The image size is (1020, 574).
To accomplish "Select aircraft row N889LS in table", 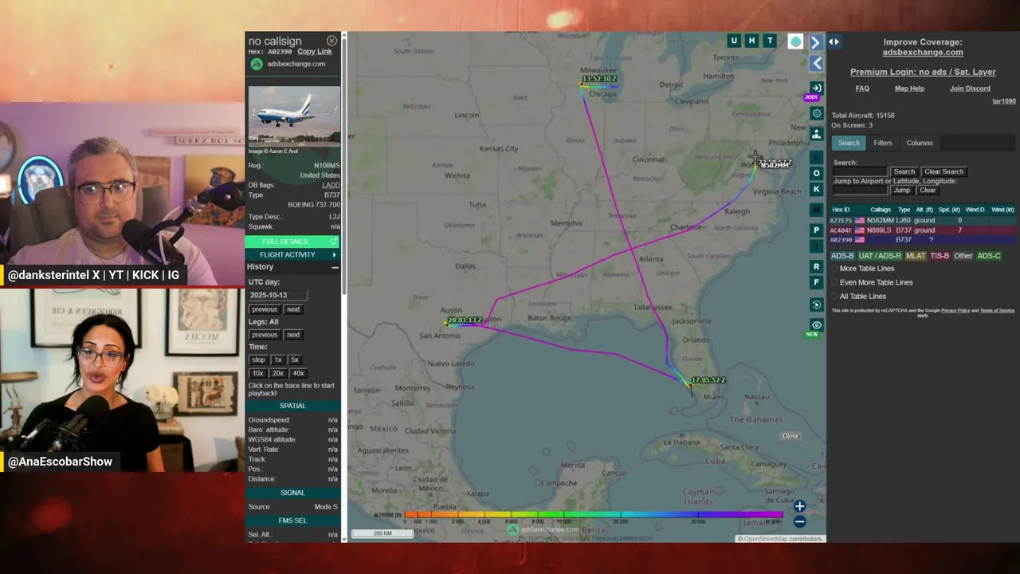I will click(x=923, y=230).
